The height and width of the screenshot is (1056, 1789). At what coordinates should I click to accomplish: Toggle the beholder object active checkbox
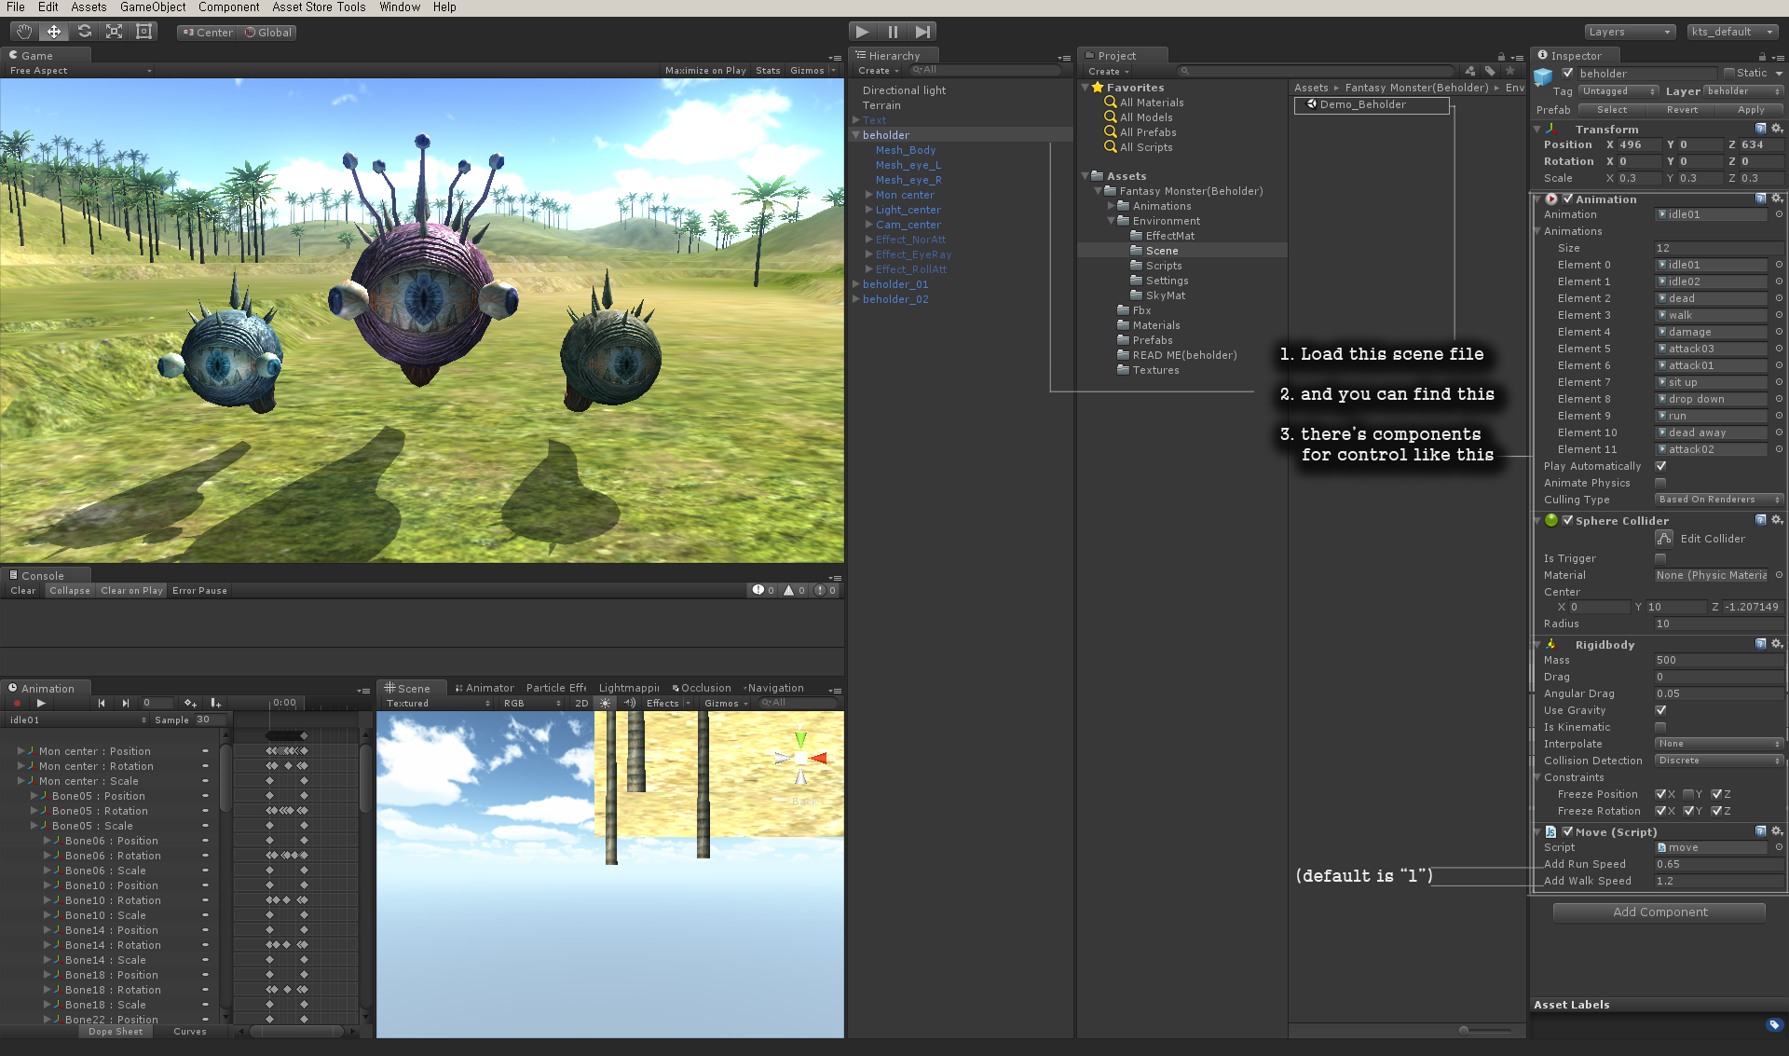click(1568, 73)
